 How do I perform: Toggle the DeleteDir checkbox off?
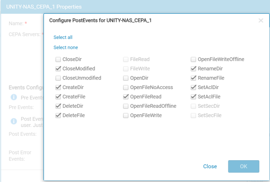click(x=58, y=106)
